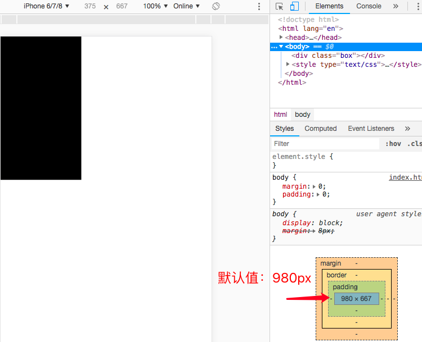This screenshot has width=422, height=342.
Task: Open the Event Listeners tab
Action: pyautogui.click(x=371, y=129)
